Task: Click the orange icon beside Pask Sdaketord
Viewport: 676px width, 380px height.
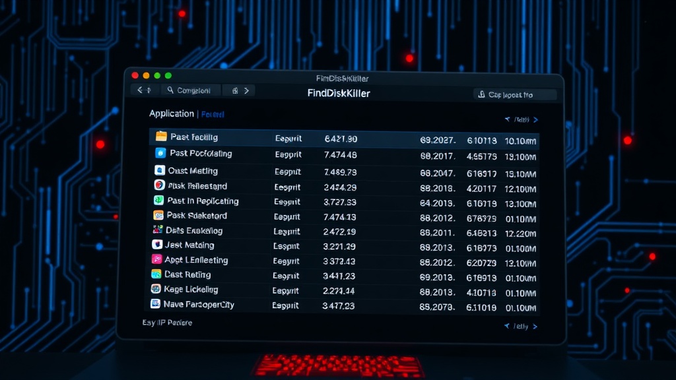Action: tap(158, 214)
